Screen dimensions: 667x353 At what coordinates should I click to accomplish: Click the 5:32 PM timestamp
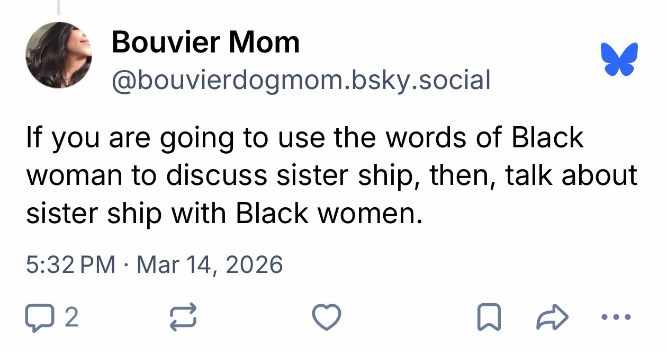coord(70,264)
